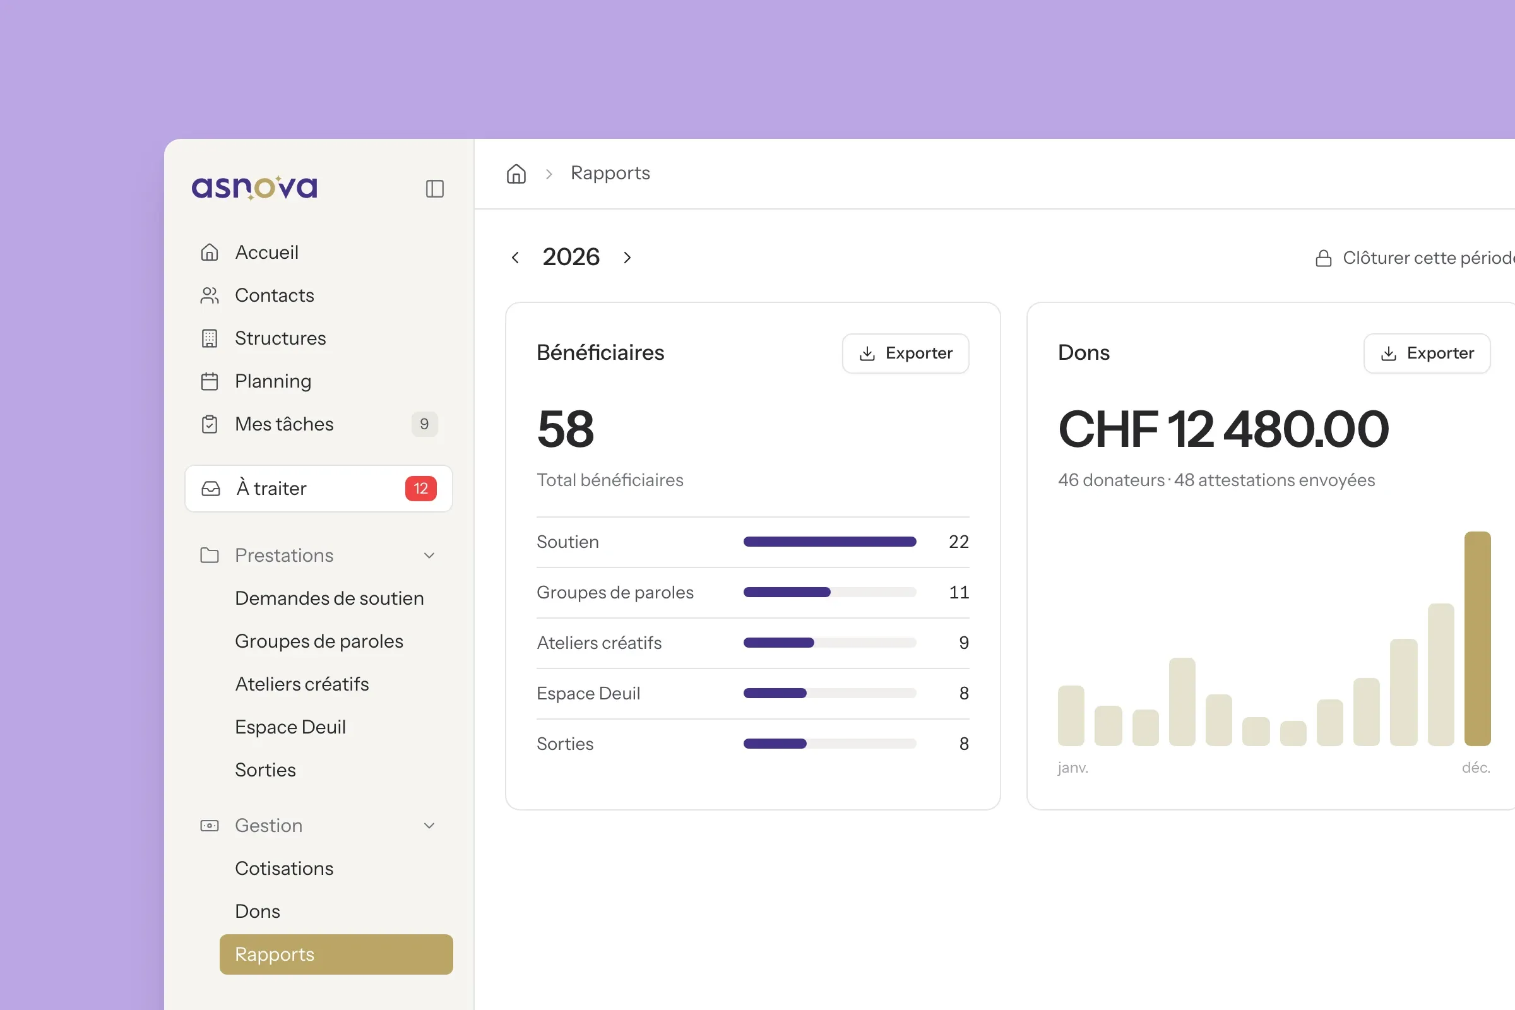Image resolution: width=1515 pixels, height=1010 pixels.
Task: Export the Bénéficiaires report
Action: pos(905,353)
